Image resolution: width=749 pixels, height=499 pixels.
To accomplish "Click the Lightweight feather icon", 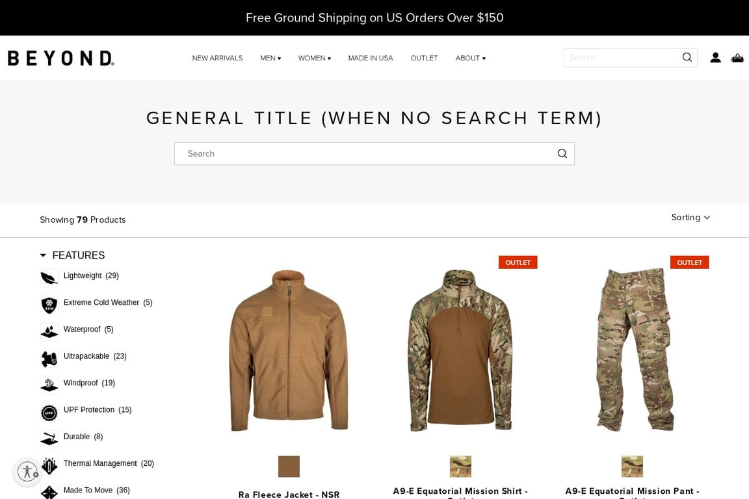I will [x=49, y=278].
